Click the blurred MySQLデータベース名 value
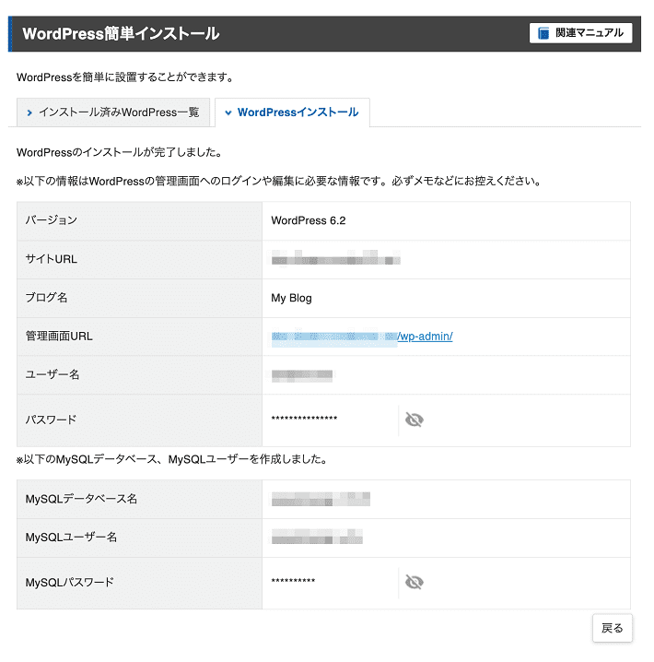This screenshot has height=662, width=654. pyautogui.click(x=321, y=499)
